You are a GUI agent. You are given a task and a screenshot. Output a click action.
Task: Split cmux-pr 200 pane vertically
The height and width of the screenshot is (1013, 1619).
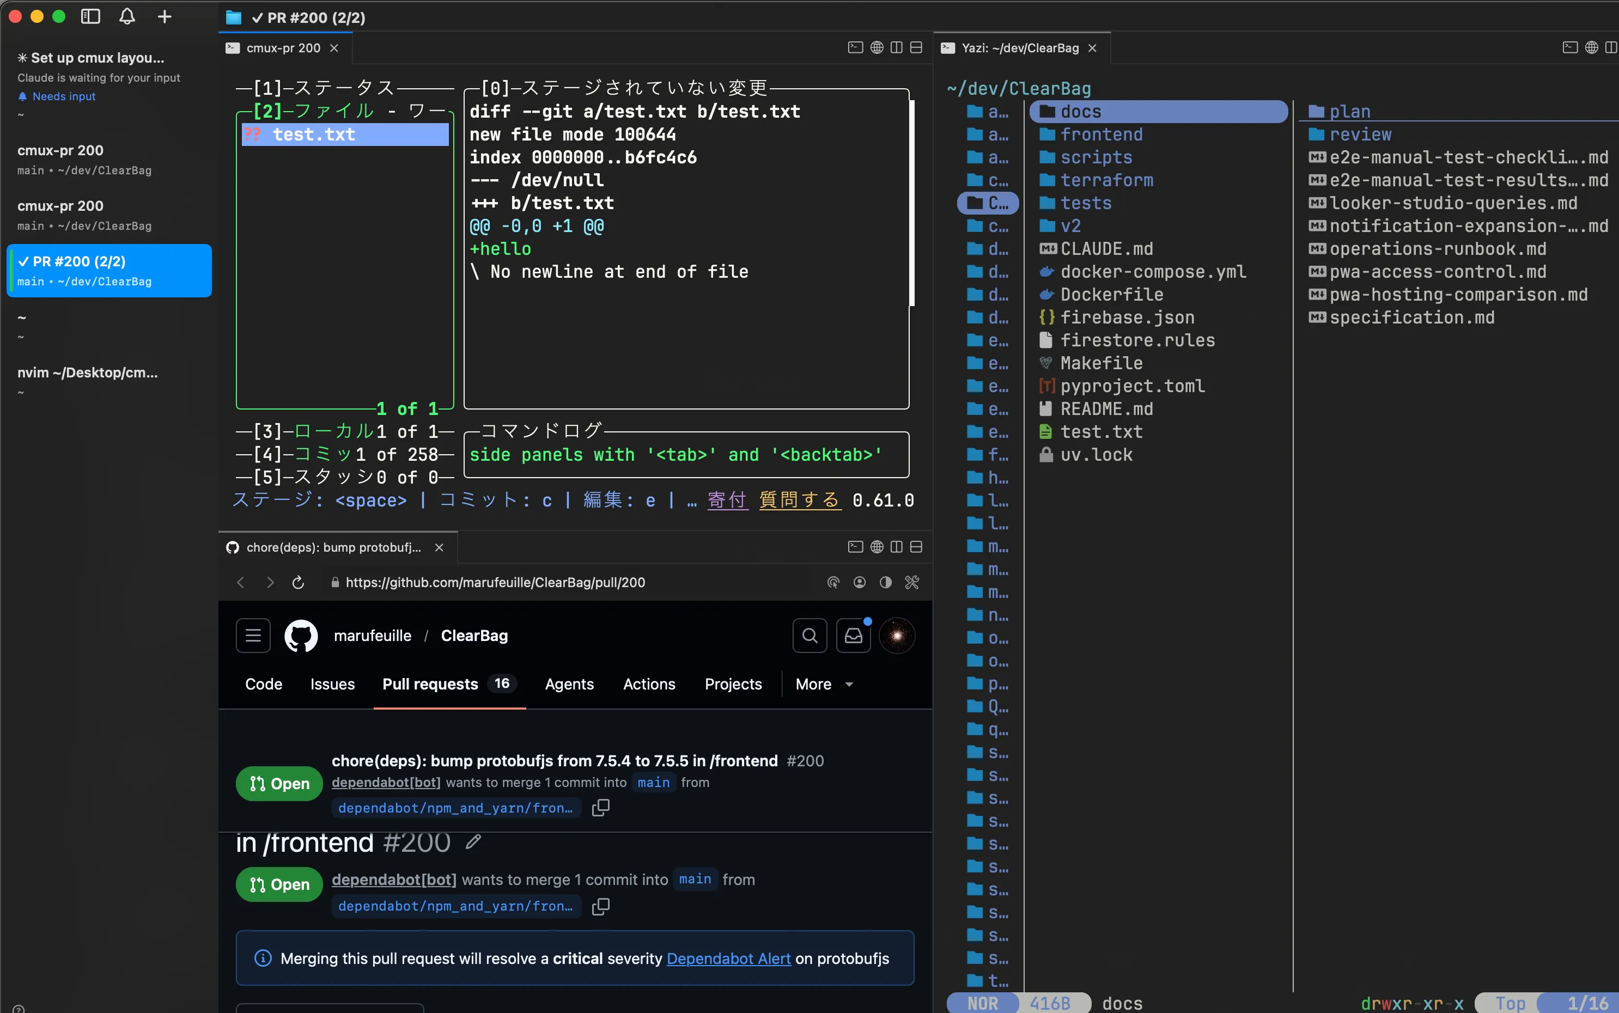pos(896,47)
